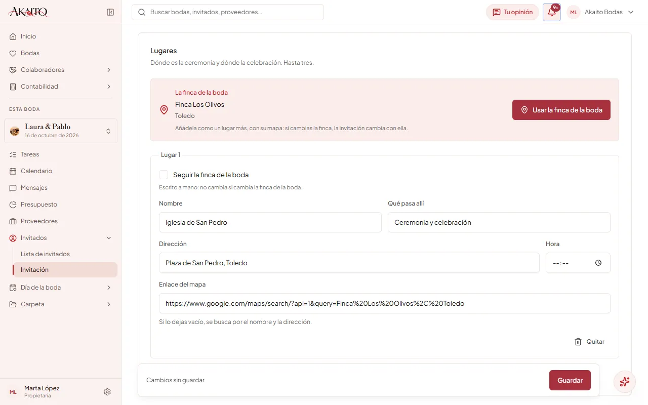Open Mensajes in the sidebar
648x405 pixels.
61,188
